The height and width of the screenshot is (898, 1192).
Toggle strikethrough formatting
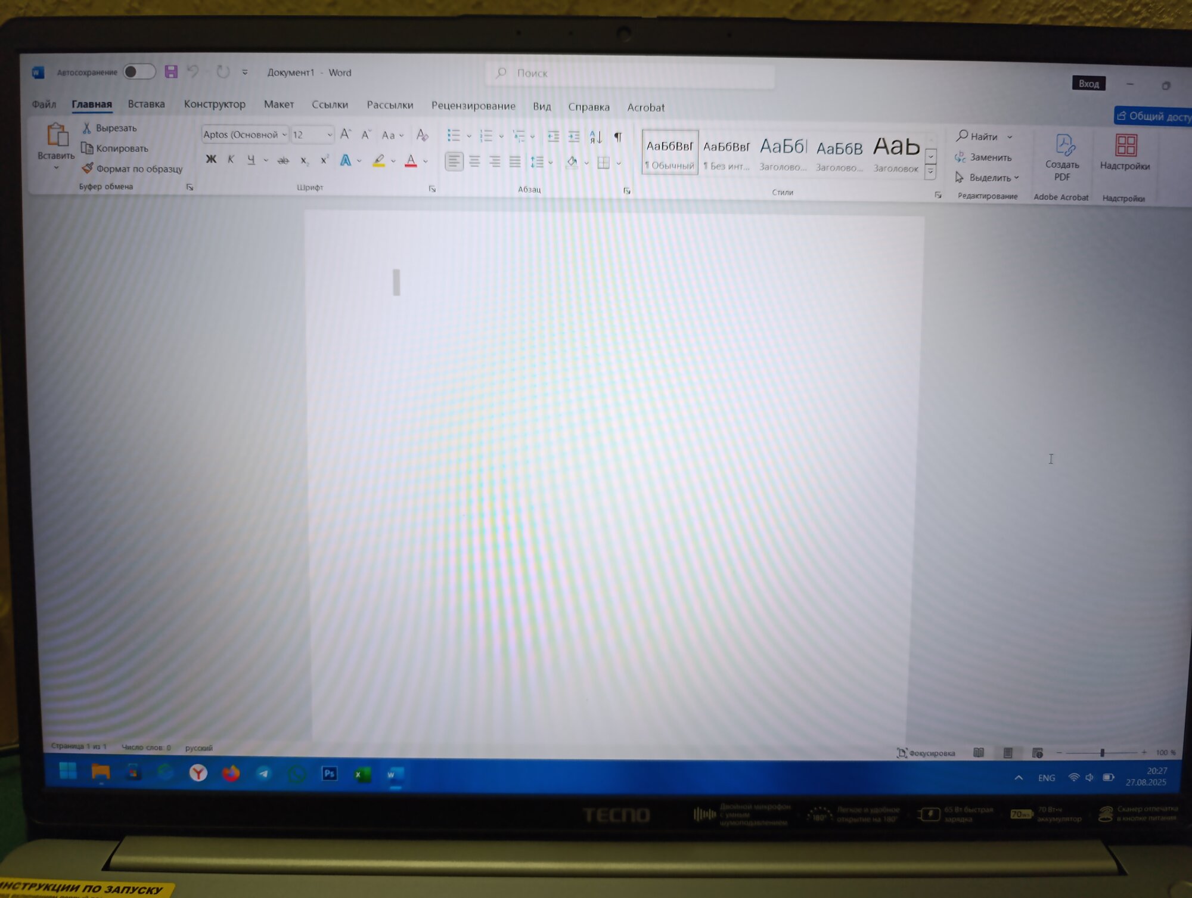pyautogui.click(x=283, y=160)
